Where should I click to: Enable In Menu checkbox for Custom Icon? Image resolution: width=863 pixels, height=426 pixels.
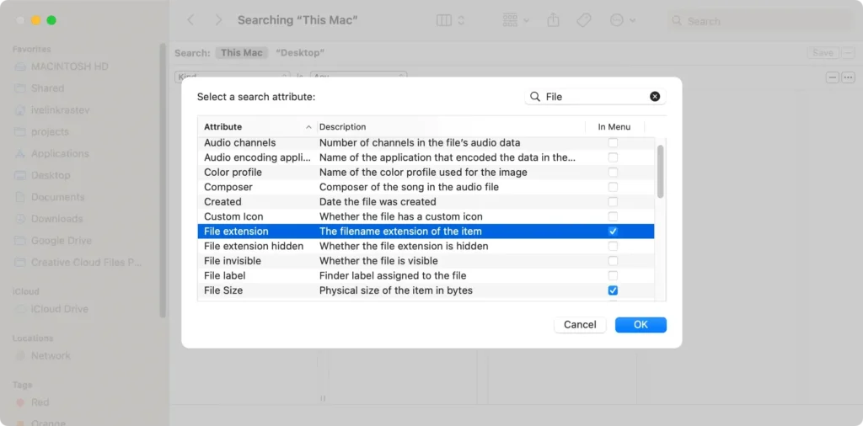click(613, 216)
